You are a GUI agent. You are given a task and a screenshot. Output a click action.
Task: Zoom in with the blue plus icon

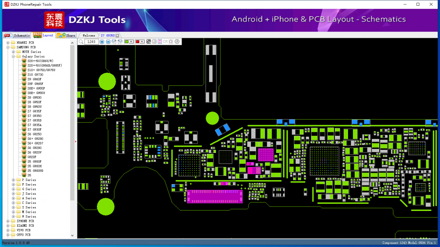tap(102, 42)
